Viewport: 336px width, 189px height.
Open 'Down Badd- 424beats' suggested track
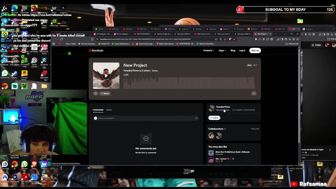233,152
